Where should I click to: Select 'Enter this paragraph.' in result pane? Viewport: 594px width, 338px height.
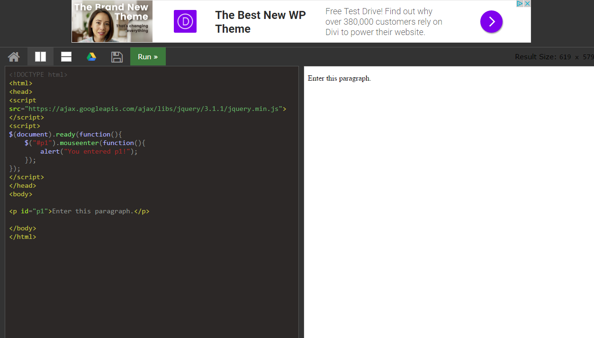[x=339, y=78]
